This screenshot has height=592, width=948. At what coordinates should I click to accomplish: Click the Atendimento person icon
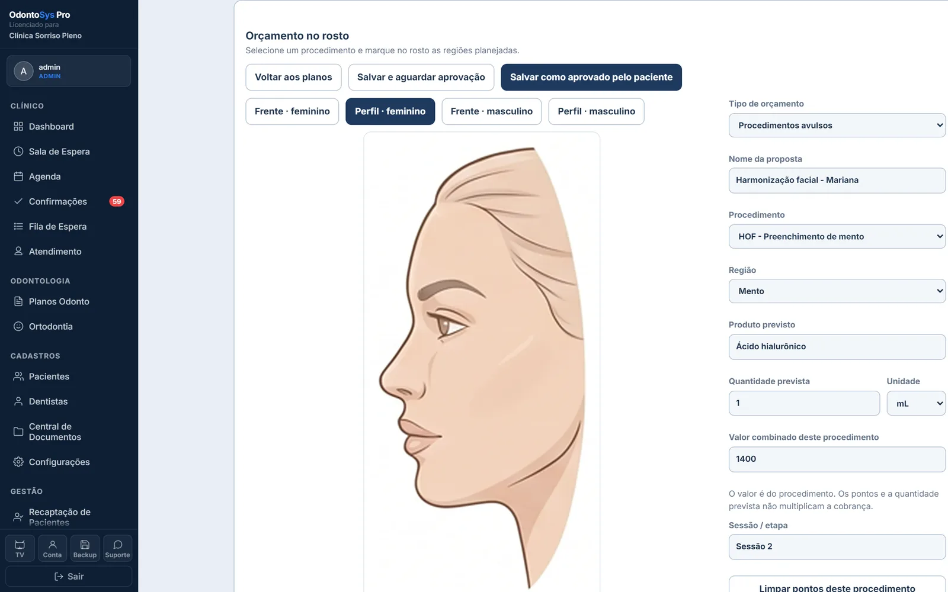[x=18, y=252]
